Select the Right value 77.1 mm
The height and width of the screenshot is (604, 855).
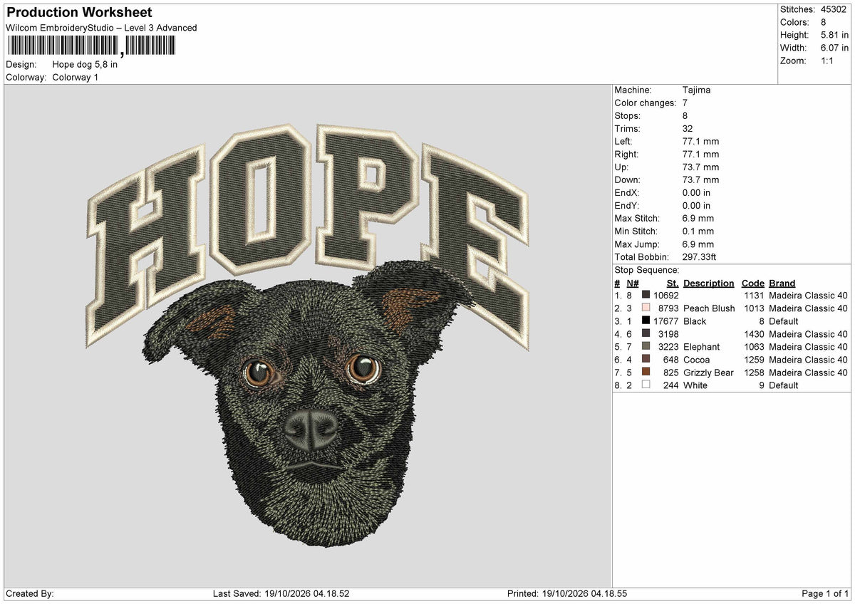(x=700, y=154)
